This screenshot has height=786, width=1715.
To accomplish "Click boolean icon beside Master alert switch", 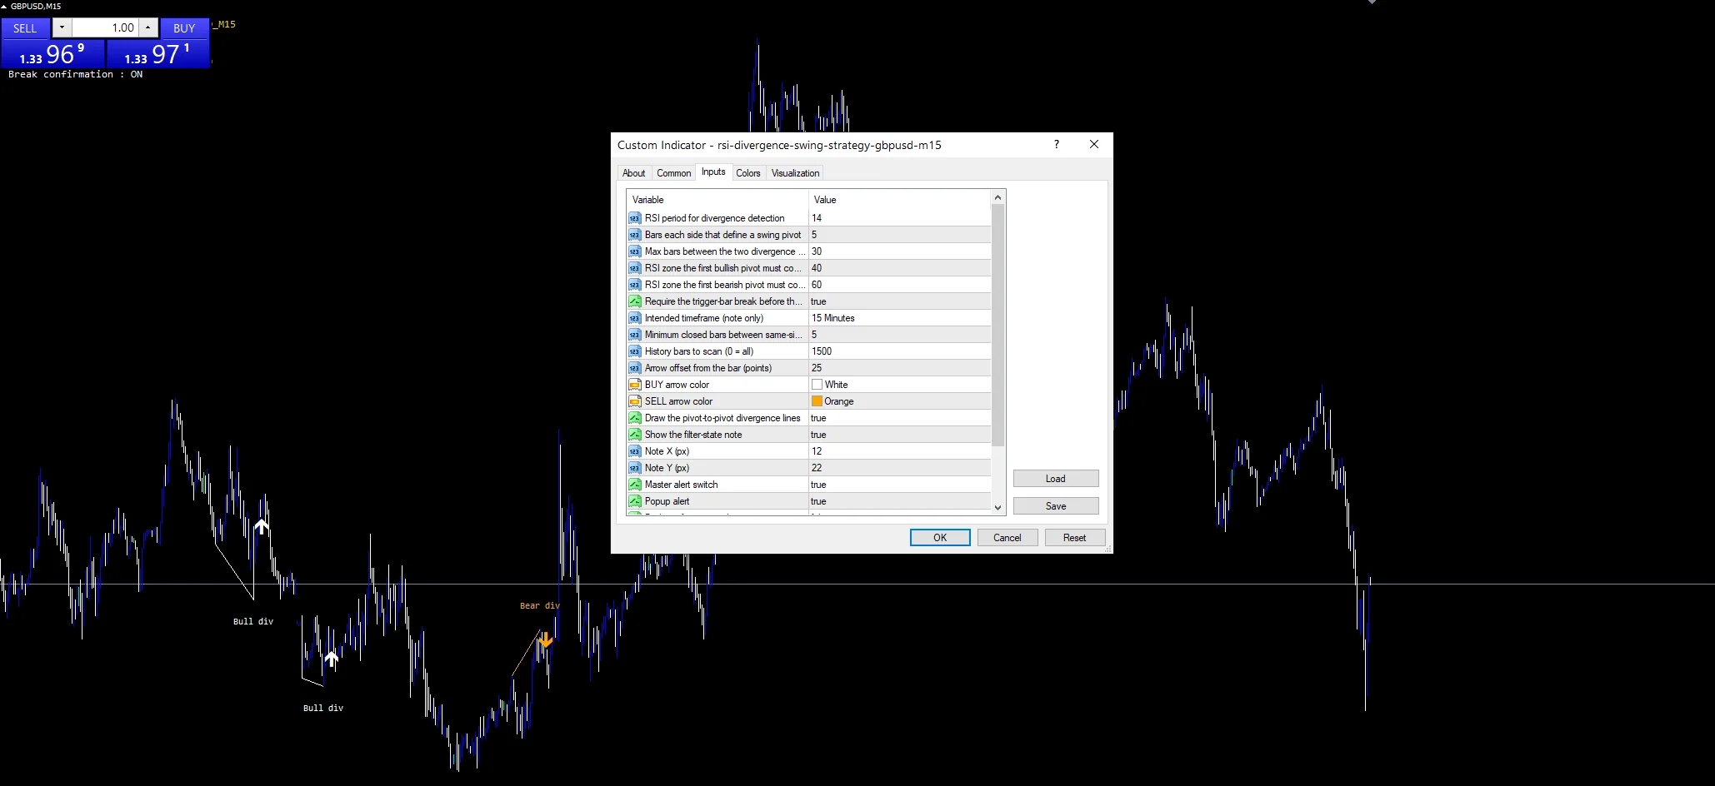I will [634, 485].
